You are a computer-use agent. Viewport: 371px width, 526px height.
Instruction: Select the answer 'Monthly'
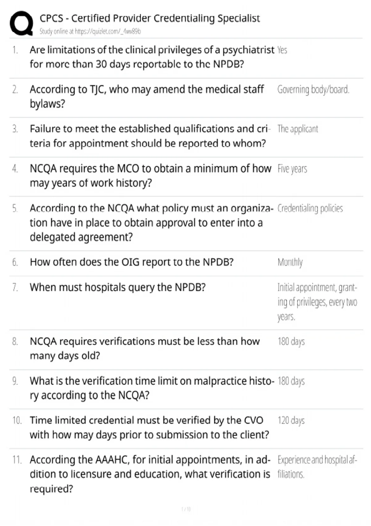(x=290, y=262)
